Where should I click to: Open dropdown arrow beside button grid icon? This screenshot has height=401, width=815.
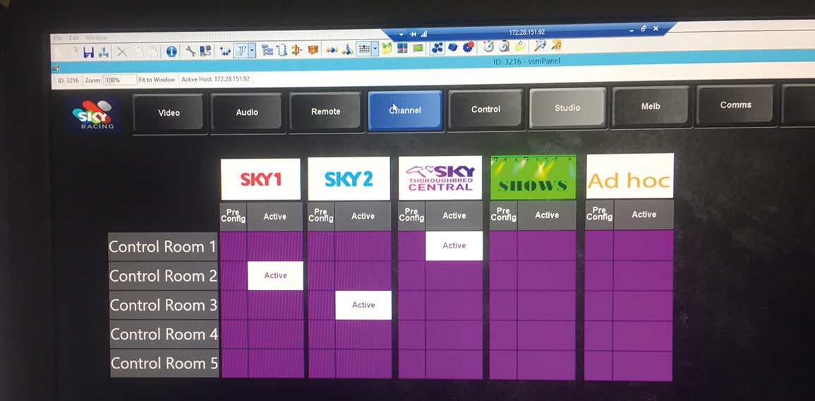[375, 49]
